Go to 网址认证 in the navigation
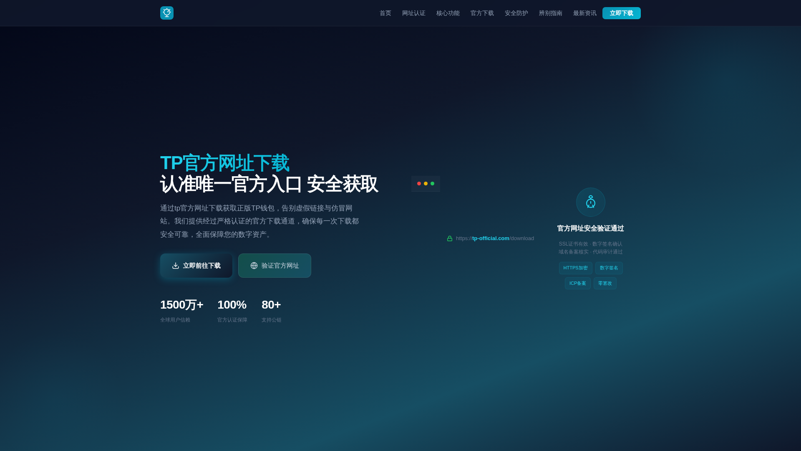This screenshot has width=801, height=451. click(414, 13)
